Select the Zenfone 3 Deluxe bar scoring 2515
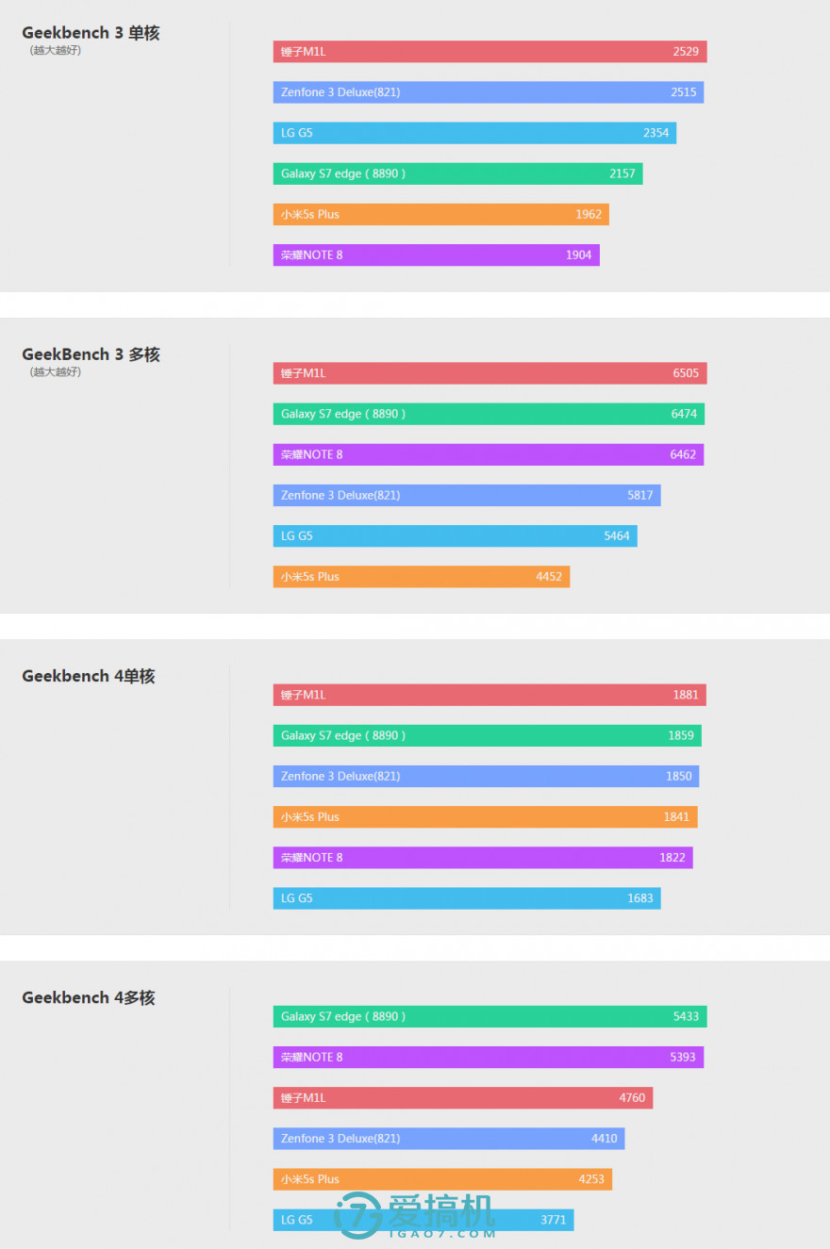 489,92
